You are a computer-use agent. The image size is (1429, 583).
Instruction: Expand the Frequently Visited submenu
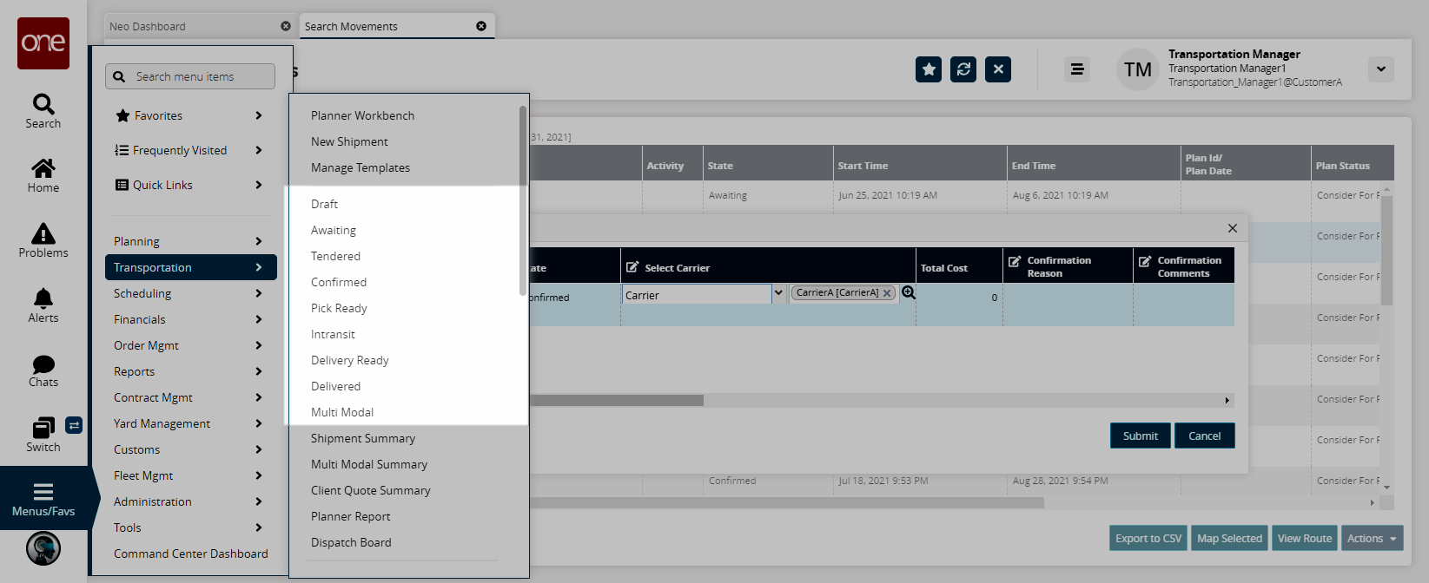coord(259,150)
